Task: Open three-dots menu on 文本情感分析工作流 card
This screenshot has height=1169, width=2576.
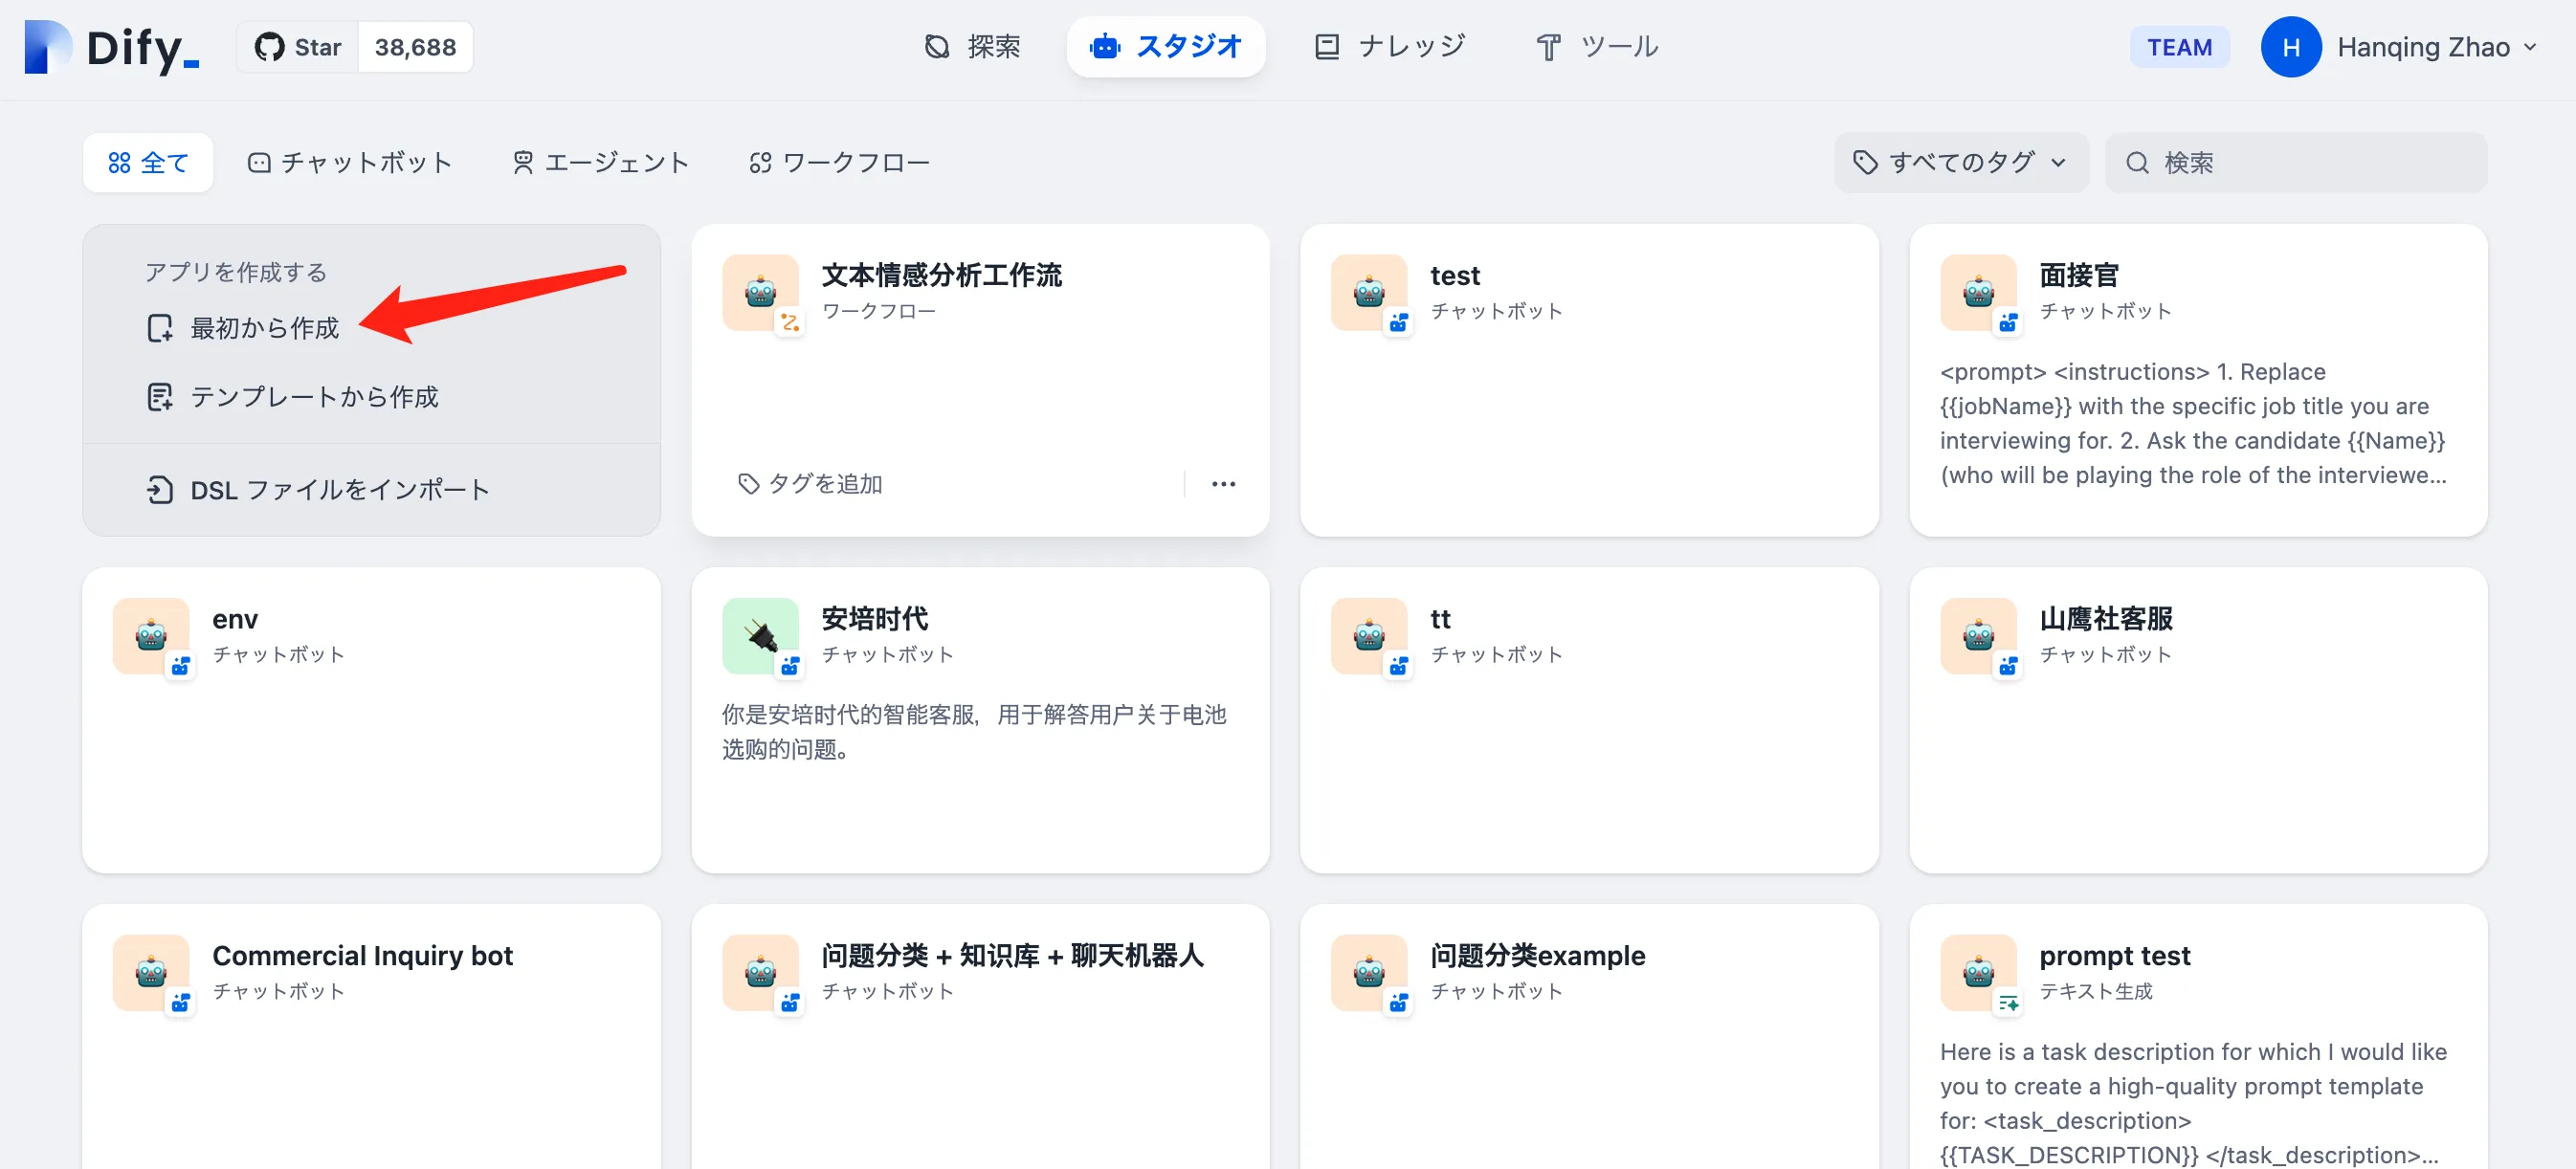Action: tap(1223, 484)
